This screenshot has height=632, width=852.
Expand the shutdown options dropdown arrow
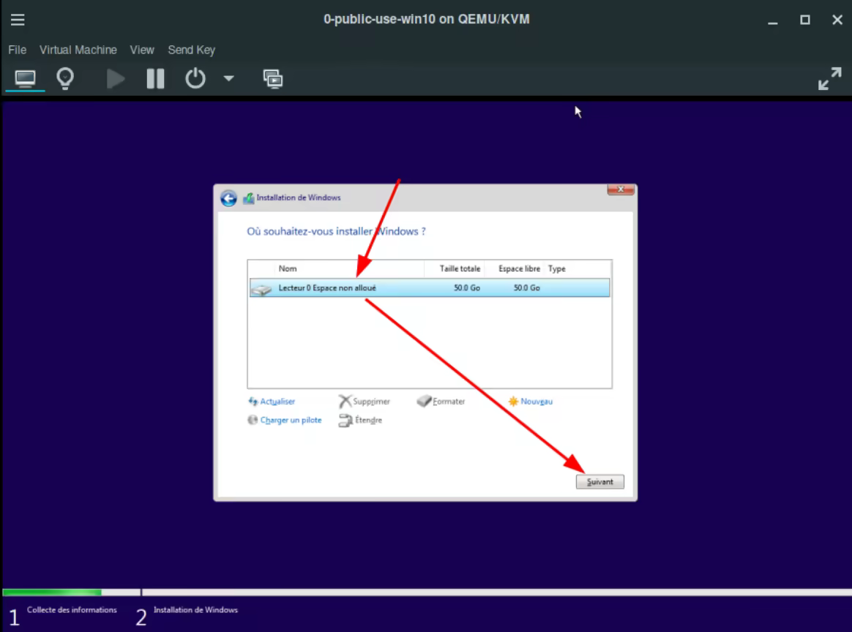click(228, 78)
